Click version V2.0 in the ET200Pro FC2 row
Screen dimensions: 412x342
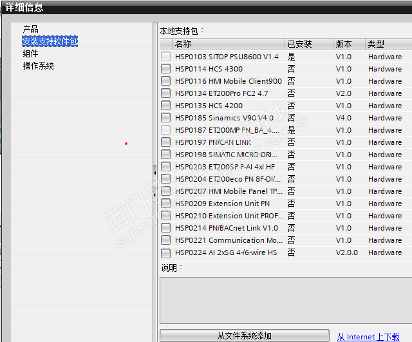tap(343, 93)
